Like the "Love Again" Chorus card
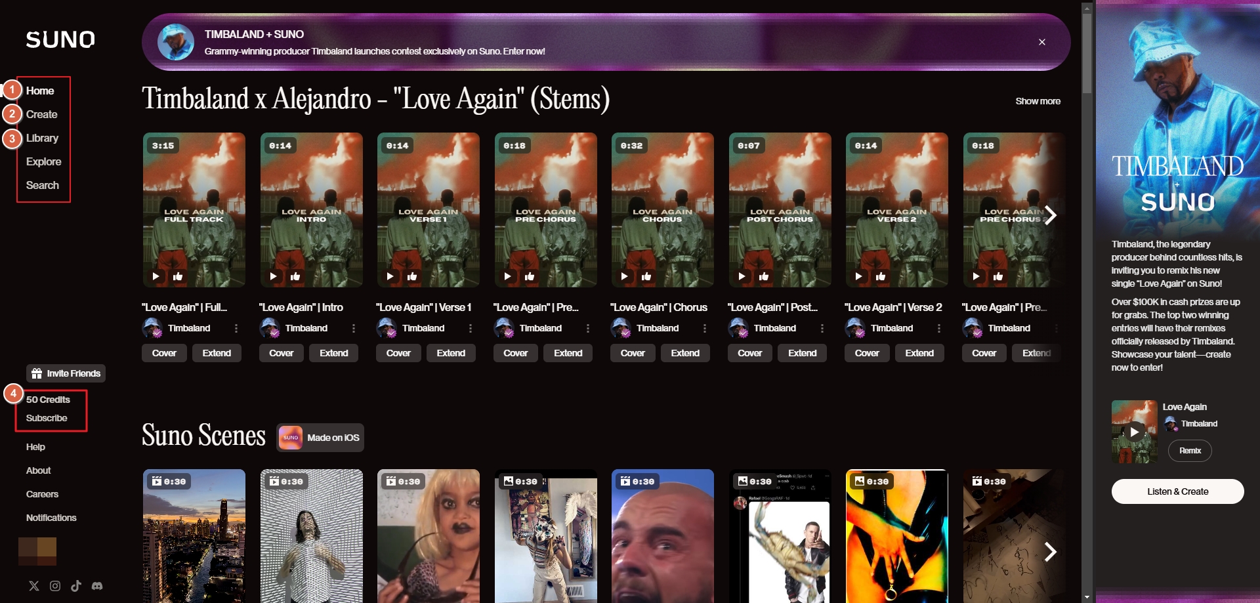Viewport: 1260px width, 603px height. 646,276
